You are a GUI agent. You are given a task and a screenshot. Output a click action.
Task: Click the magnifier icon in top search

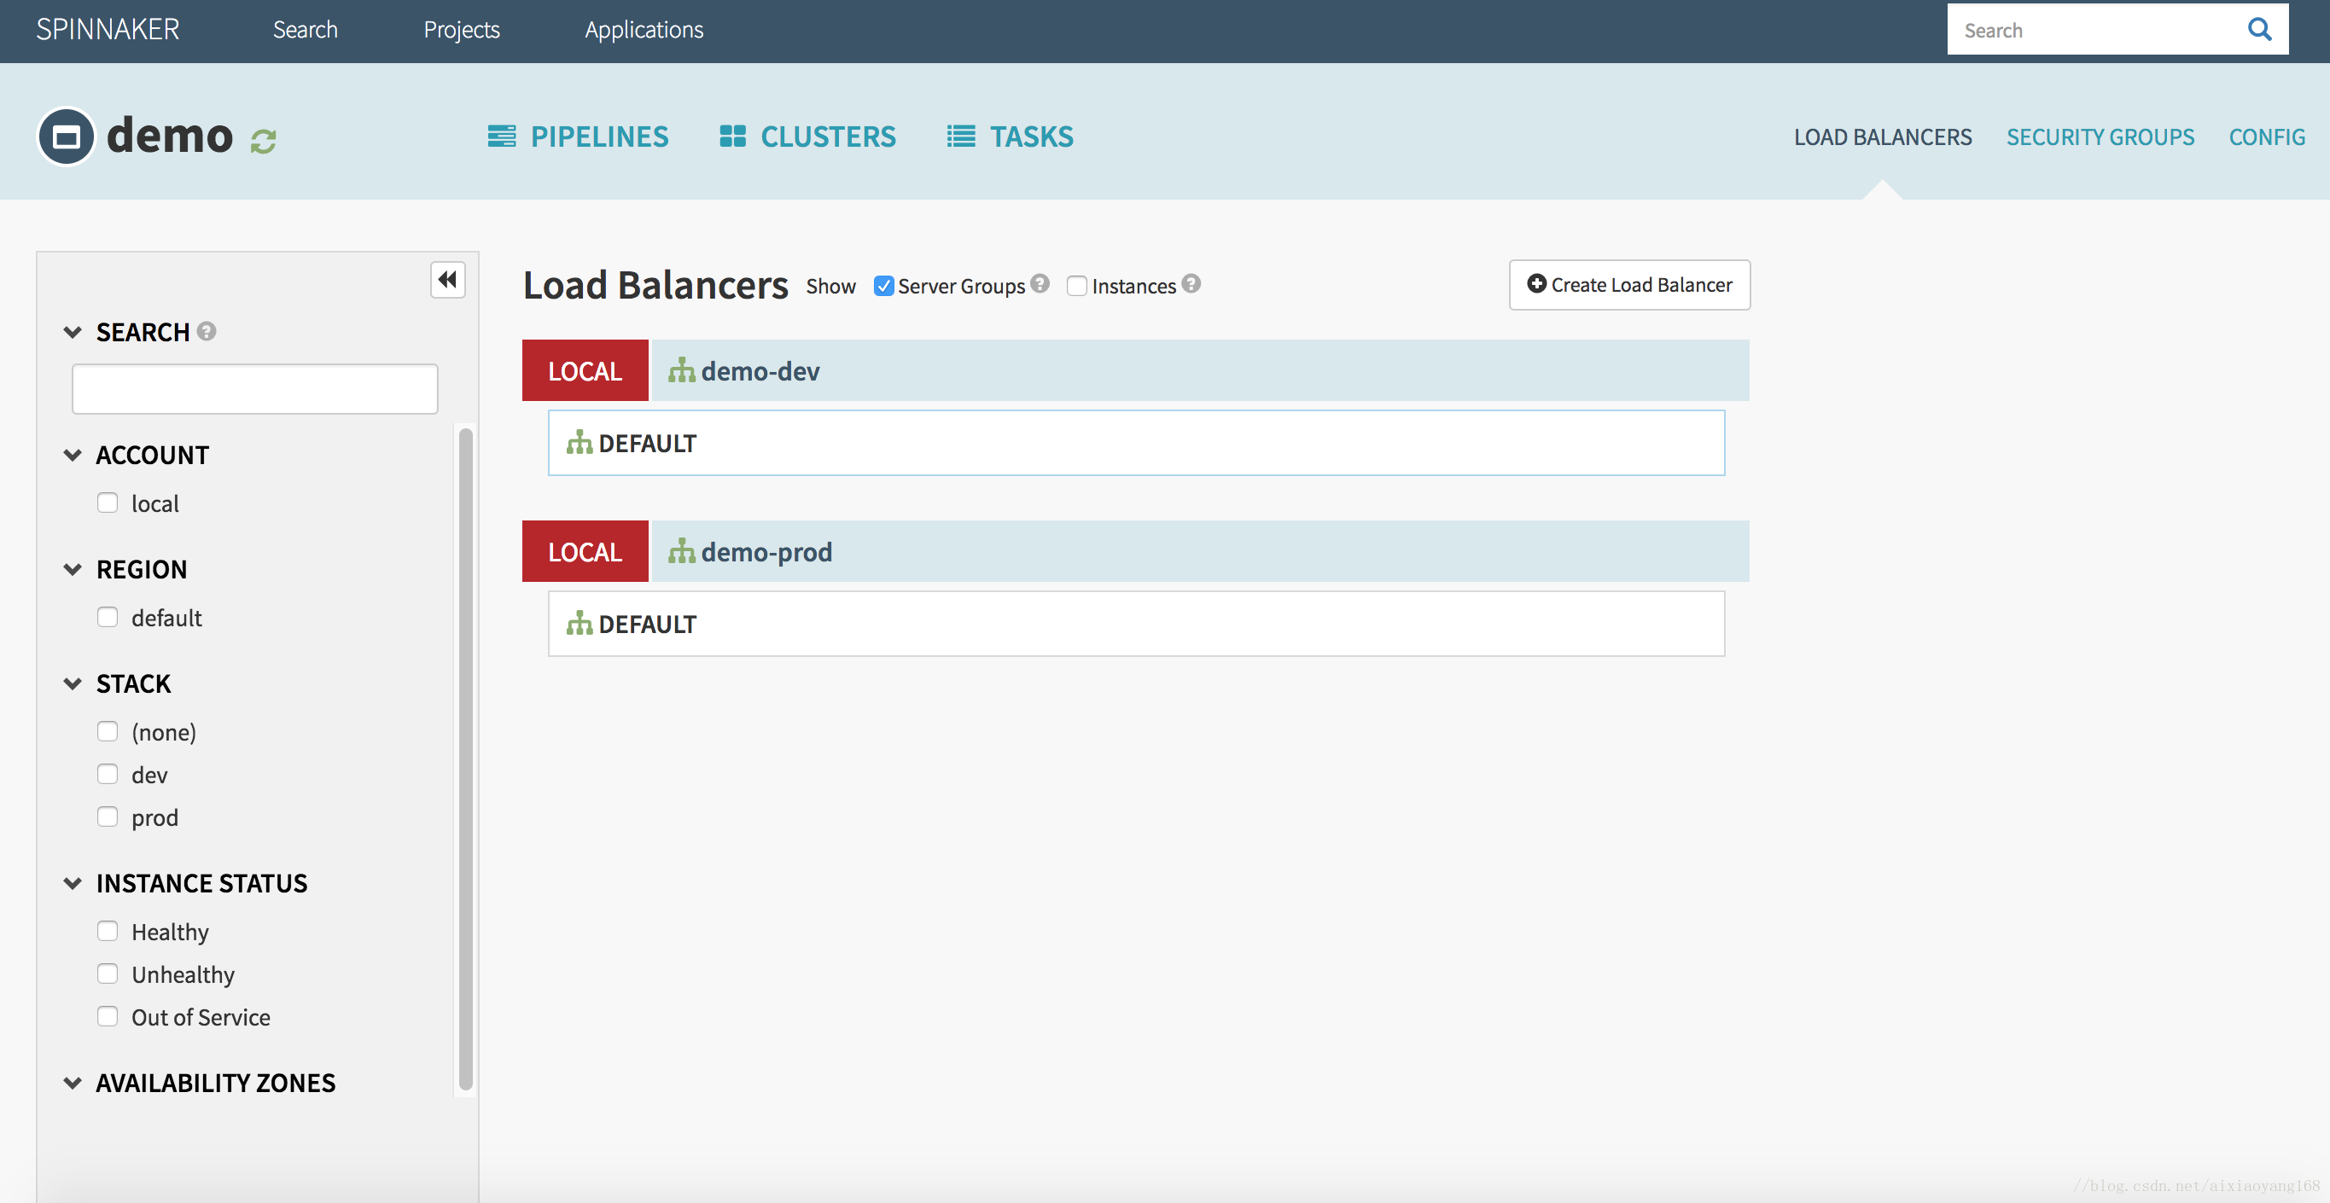click(x=2259, y=30)
